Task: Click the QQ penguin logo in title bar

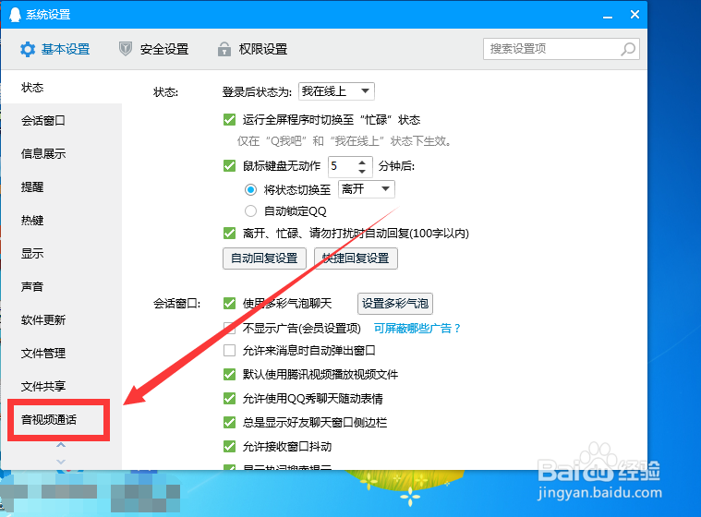Action: (x=15, y=14)
